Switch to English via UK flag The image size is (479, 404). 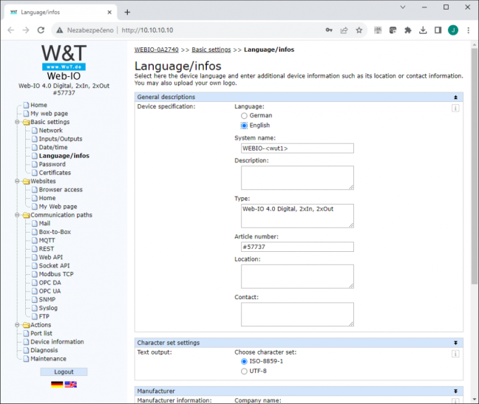click(70, 385)
